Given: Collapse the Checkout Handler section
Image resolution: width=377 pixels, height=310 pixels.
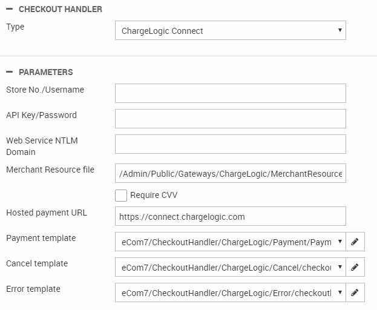Looking at the screenshot, I should pyautogui.click(x=9, y=10).
